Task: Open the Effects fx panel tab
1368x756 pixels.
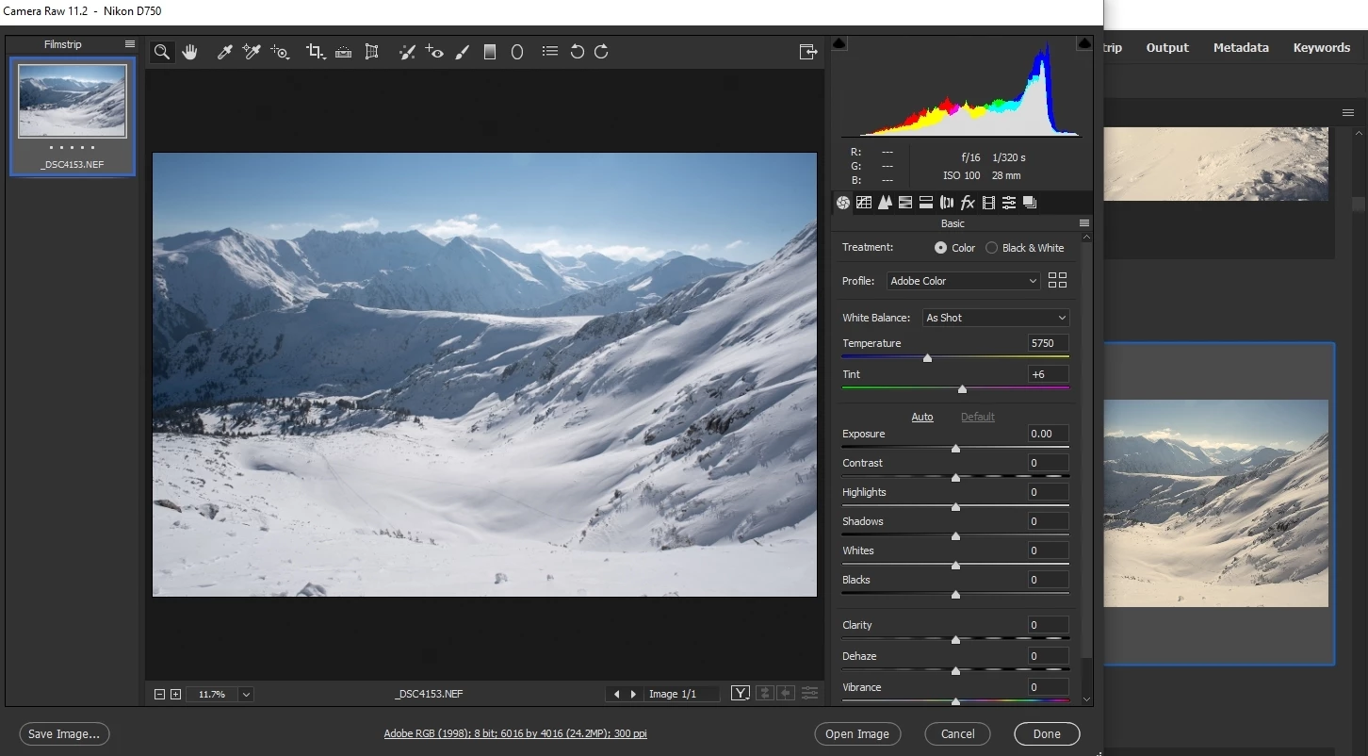Action: pos(968,203)
